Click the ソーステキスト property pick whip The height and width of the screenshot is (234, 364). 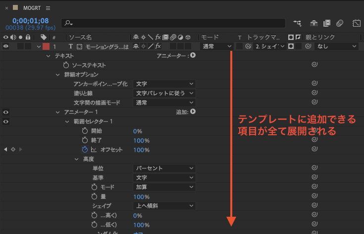[x=314, y=64]
